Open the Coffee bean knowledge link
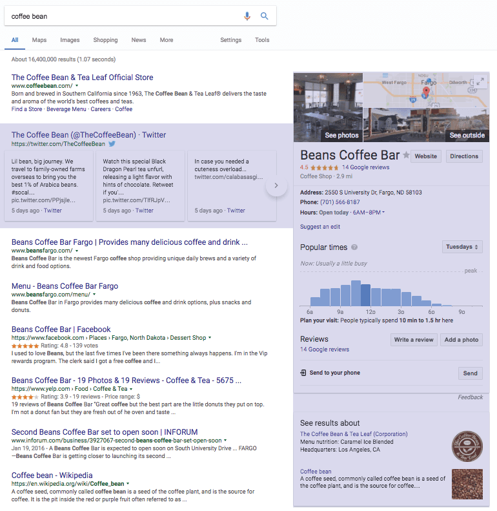This screenshot has width=497, height=511. tap(316, 471)
